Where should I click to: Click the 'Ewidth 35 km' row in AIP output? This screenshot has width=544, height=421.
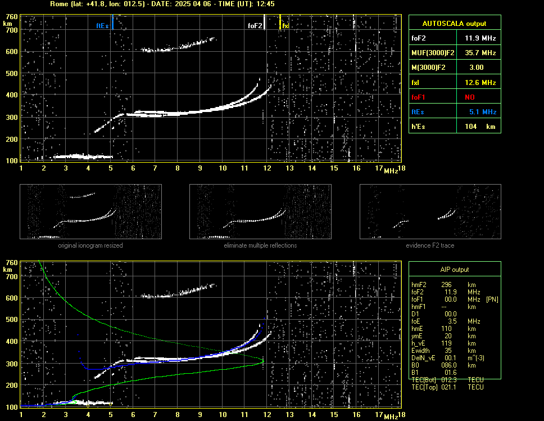(x=443, y=351)
